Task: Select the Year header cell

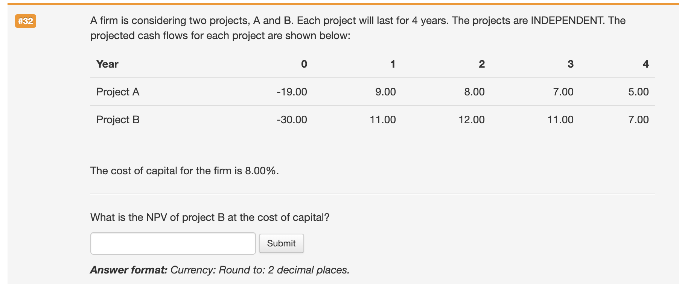Action: (107, 64)
